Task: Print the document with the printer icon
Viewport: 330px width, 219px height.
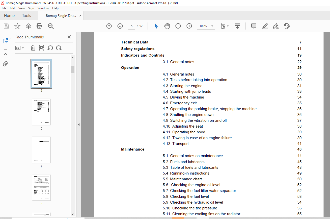Action: tap(39, 26)
